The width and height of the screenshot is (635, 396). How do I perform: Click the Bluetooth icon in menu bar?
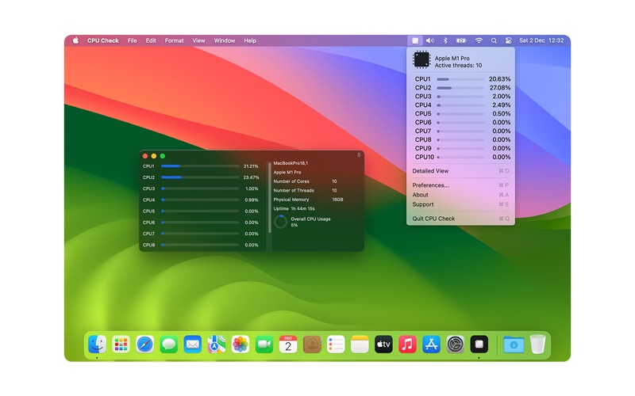pos(445,40)
